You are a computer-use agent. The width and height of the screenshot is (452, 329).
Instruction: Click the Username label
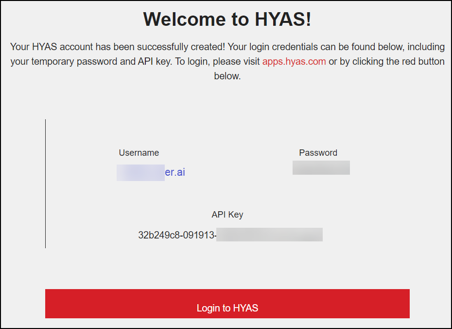tap(139, 153)
